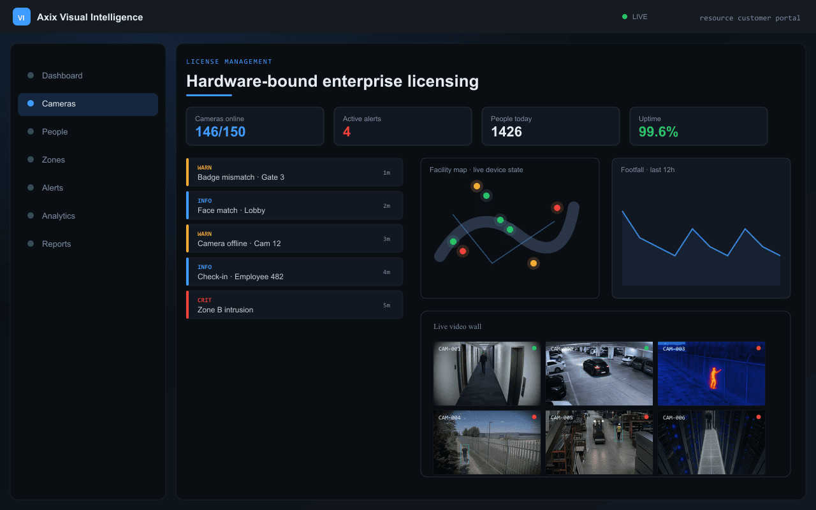The image size is (816, 510).
Task: Open the resource customer portal link
Action: pos(750,18)
